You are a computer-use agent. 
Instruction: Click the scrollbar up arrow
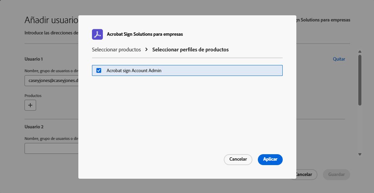click(x=360, y=52)
